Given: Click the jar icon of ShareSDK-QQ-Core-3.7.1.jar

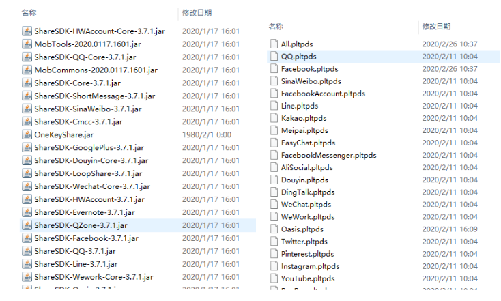Looking at the screenshot, I should point(27,57).
